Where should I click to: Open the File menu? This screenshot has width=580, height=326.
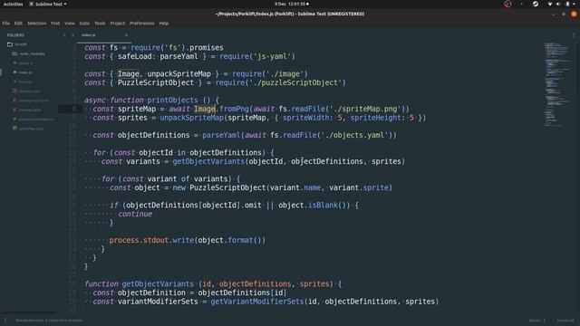[6, 24]
